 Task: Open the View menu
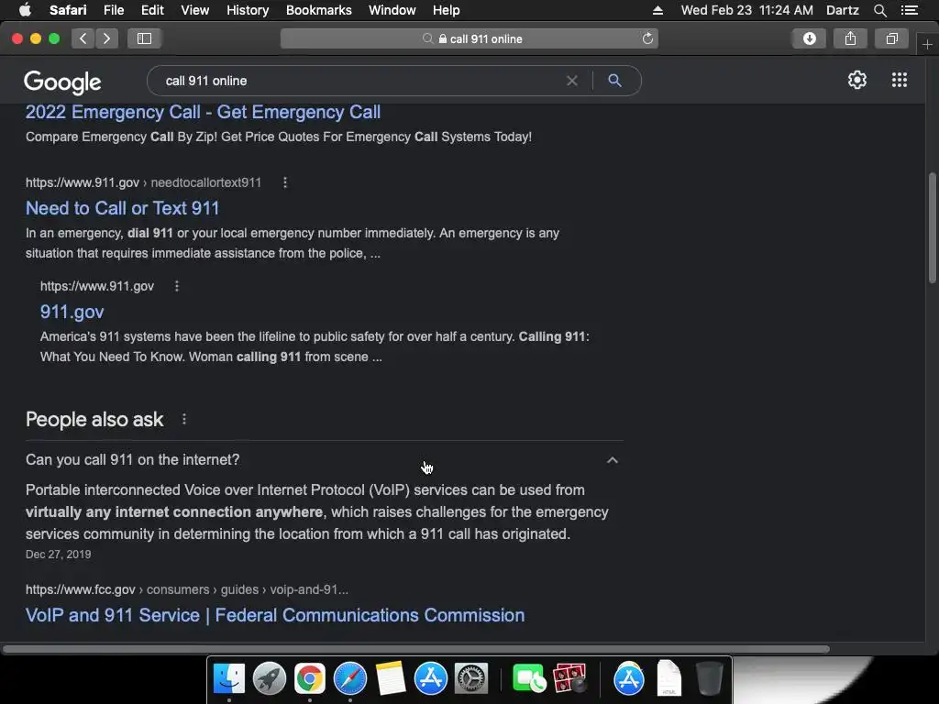click(194, 10)
